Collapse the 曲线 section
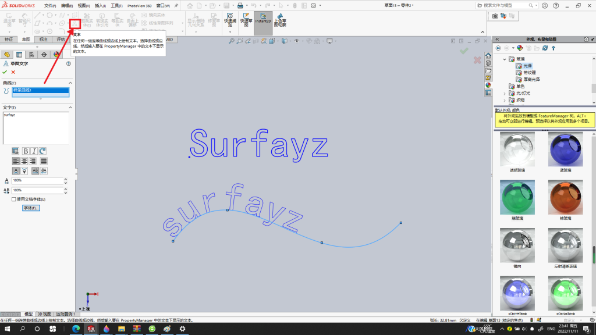This screenshot has width=596, height=335. click(x=70, y=83)
